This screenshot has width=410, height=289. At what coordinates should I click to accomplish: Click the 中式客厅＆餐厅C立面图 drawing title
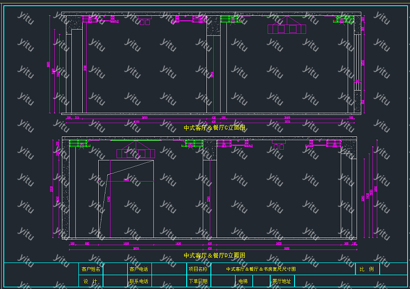click(x=215, y=128)
